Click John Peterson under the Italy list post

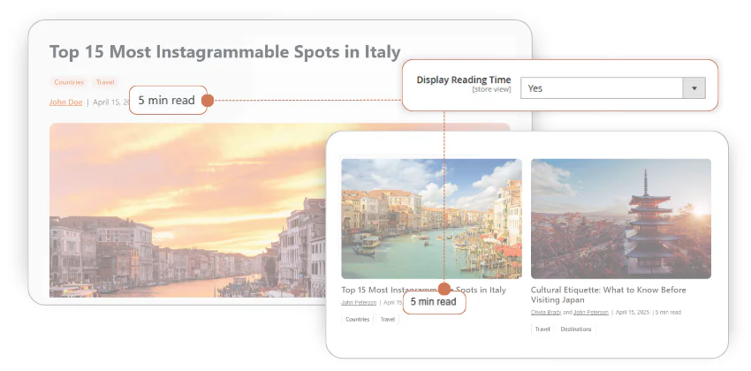tap(359, 302)
